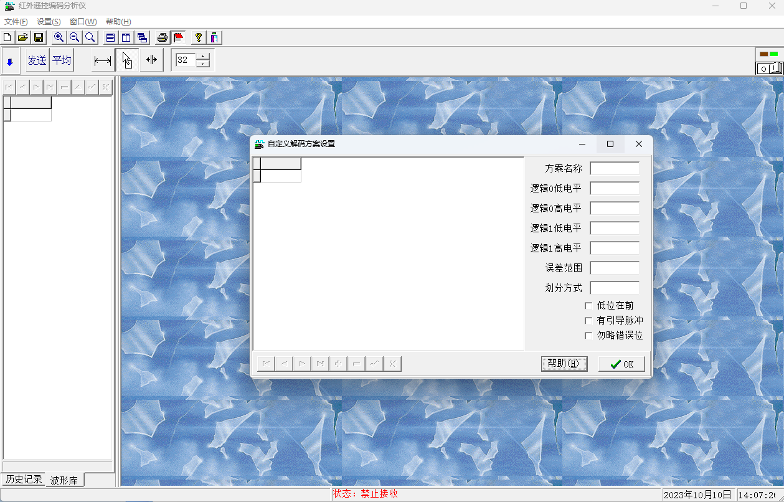
Task: Open the 设置(S) menu
Action: (x=49, y=22)
